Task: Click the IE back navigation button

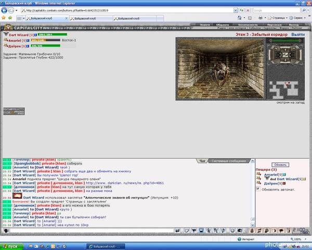Action: tap(4, 10)
